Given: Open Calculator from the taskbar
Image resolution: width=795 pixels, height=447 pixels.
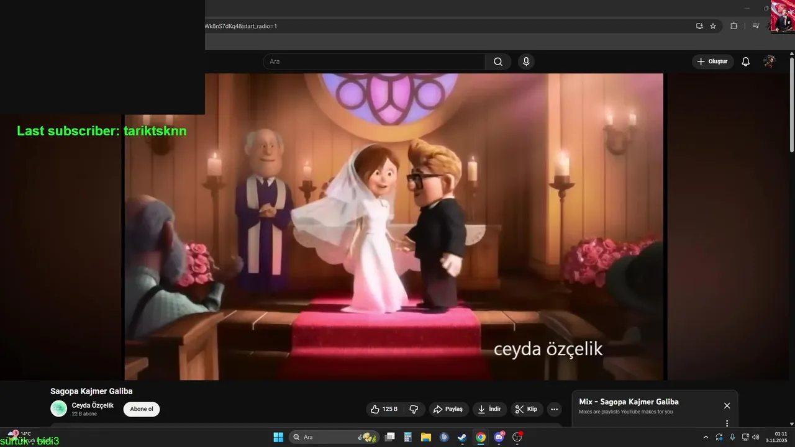Looking at the screenshot, I should click(x=408, y=437).
